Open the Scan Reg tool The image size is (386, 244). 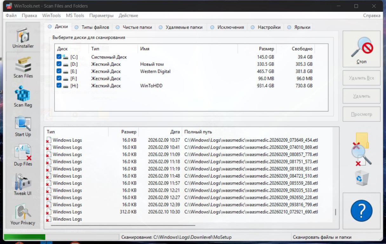coord(23,97)
